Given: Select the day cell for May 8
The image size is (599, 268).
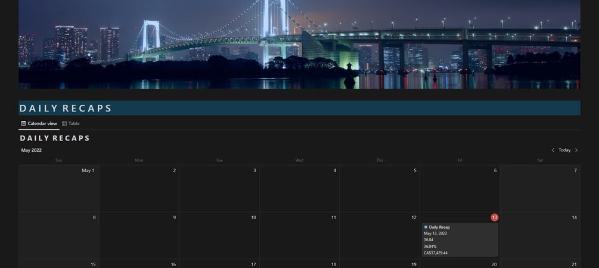Looking at the screenshot, I should click(x=59, y=236).
